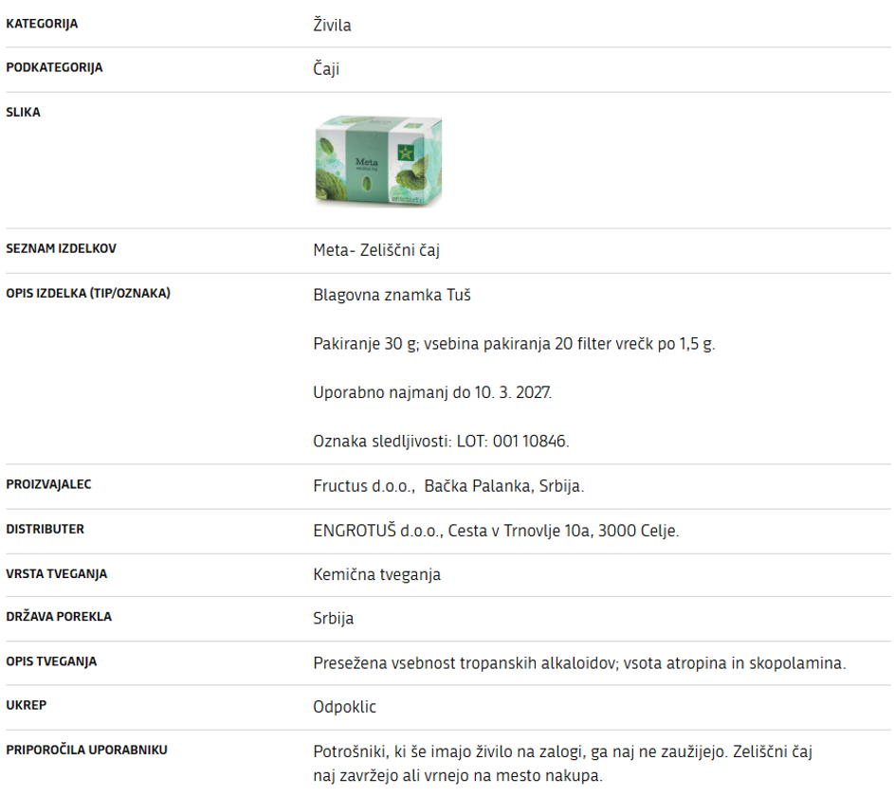The height and width of the screenshot is (796, 894).
Task: Click the Odpoklic measure value
Action: 344,707
